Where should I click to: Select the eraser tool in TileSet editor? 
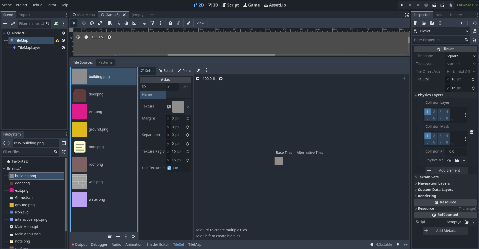pyautogui.click(x=198, y=70)
